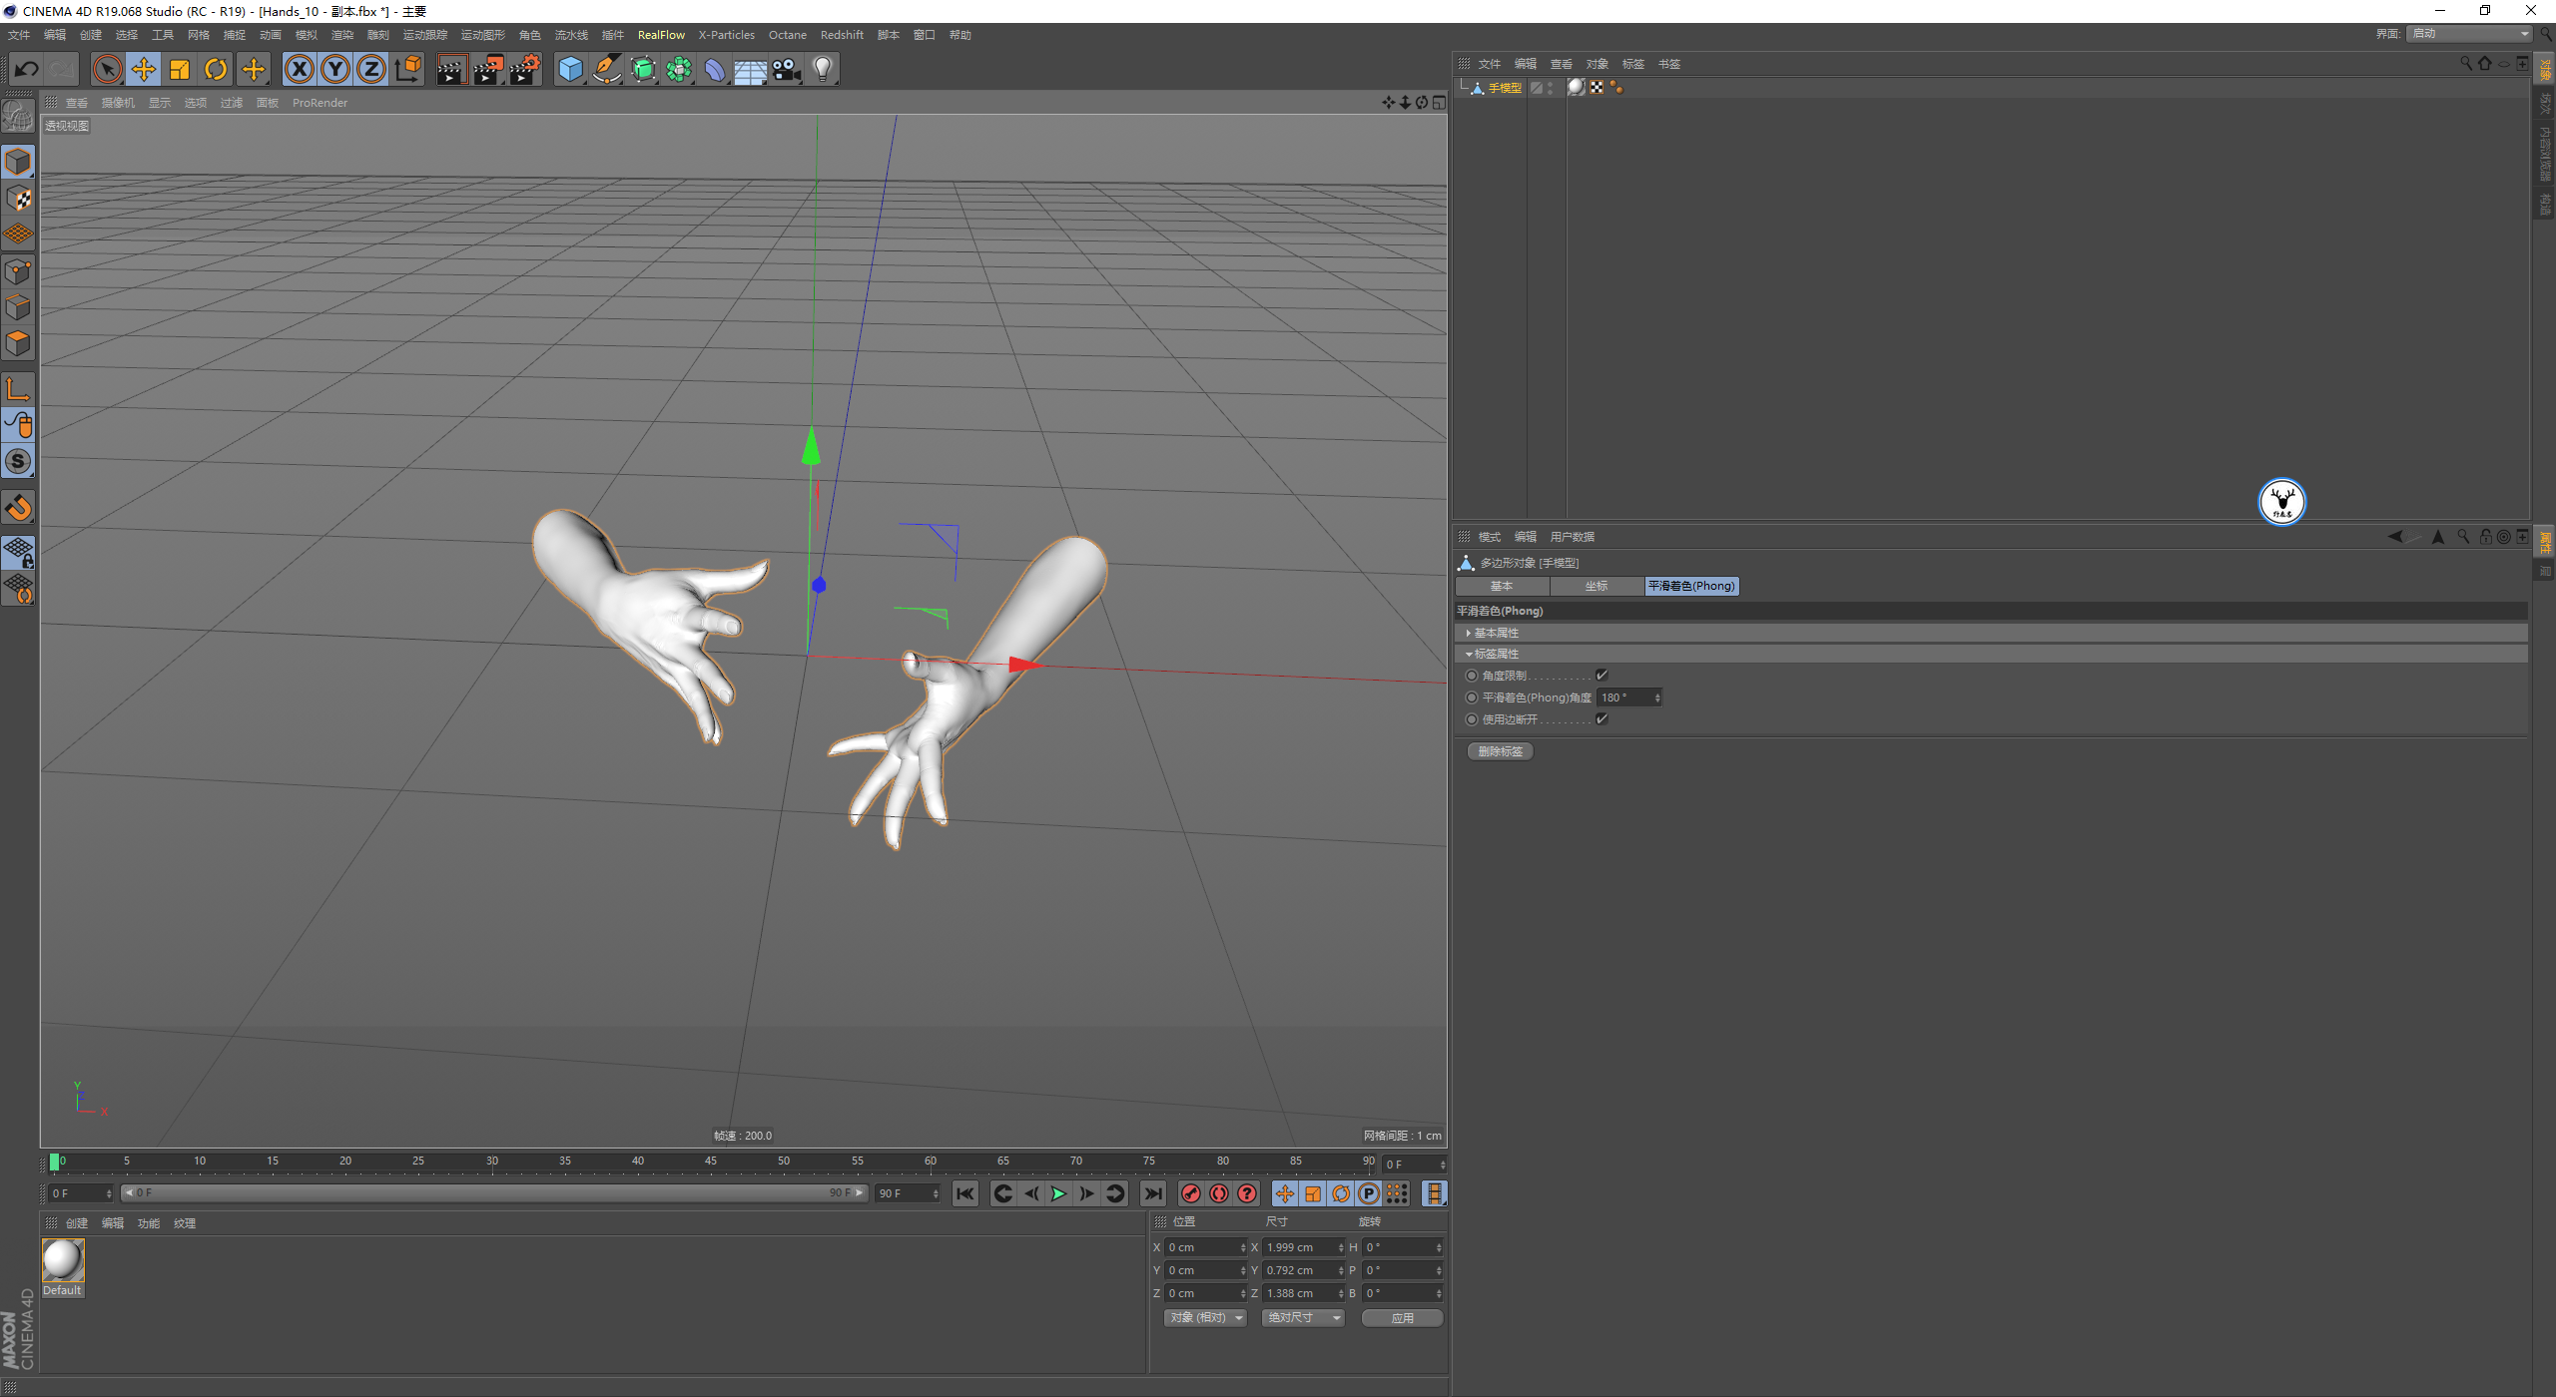Add a Light object
This screenshot has height=1397, width=2556.
(823, 69)
